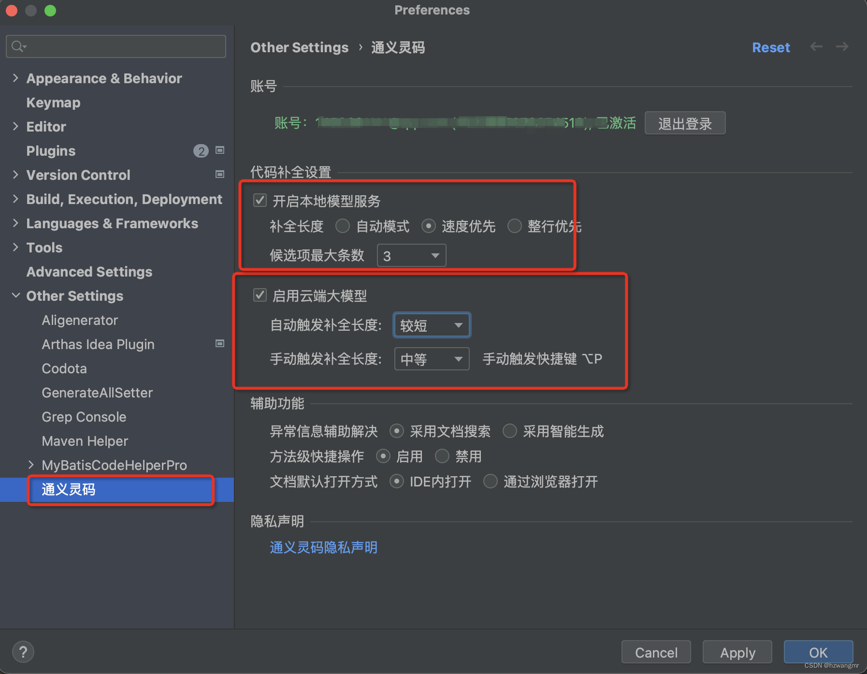Collapse the Other Settings section
The height and width of the screenshot is (674, 867).
click(15, 295)
